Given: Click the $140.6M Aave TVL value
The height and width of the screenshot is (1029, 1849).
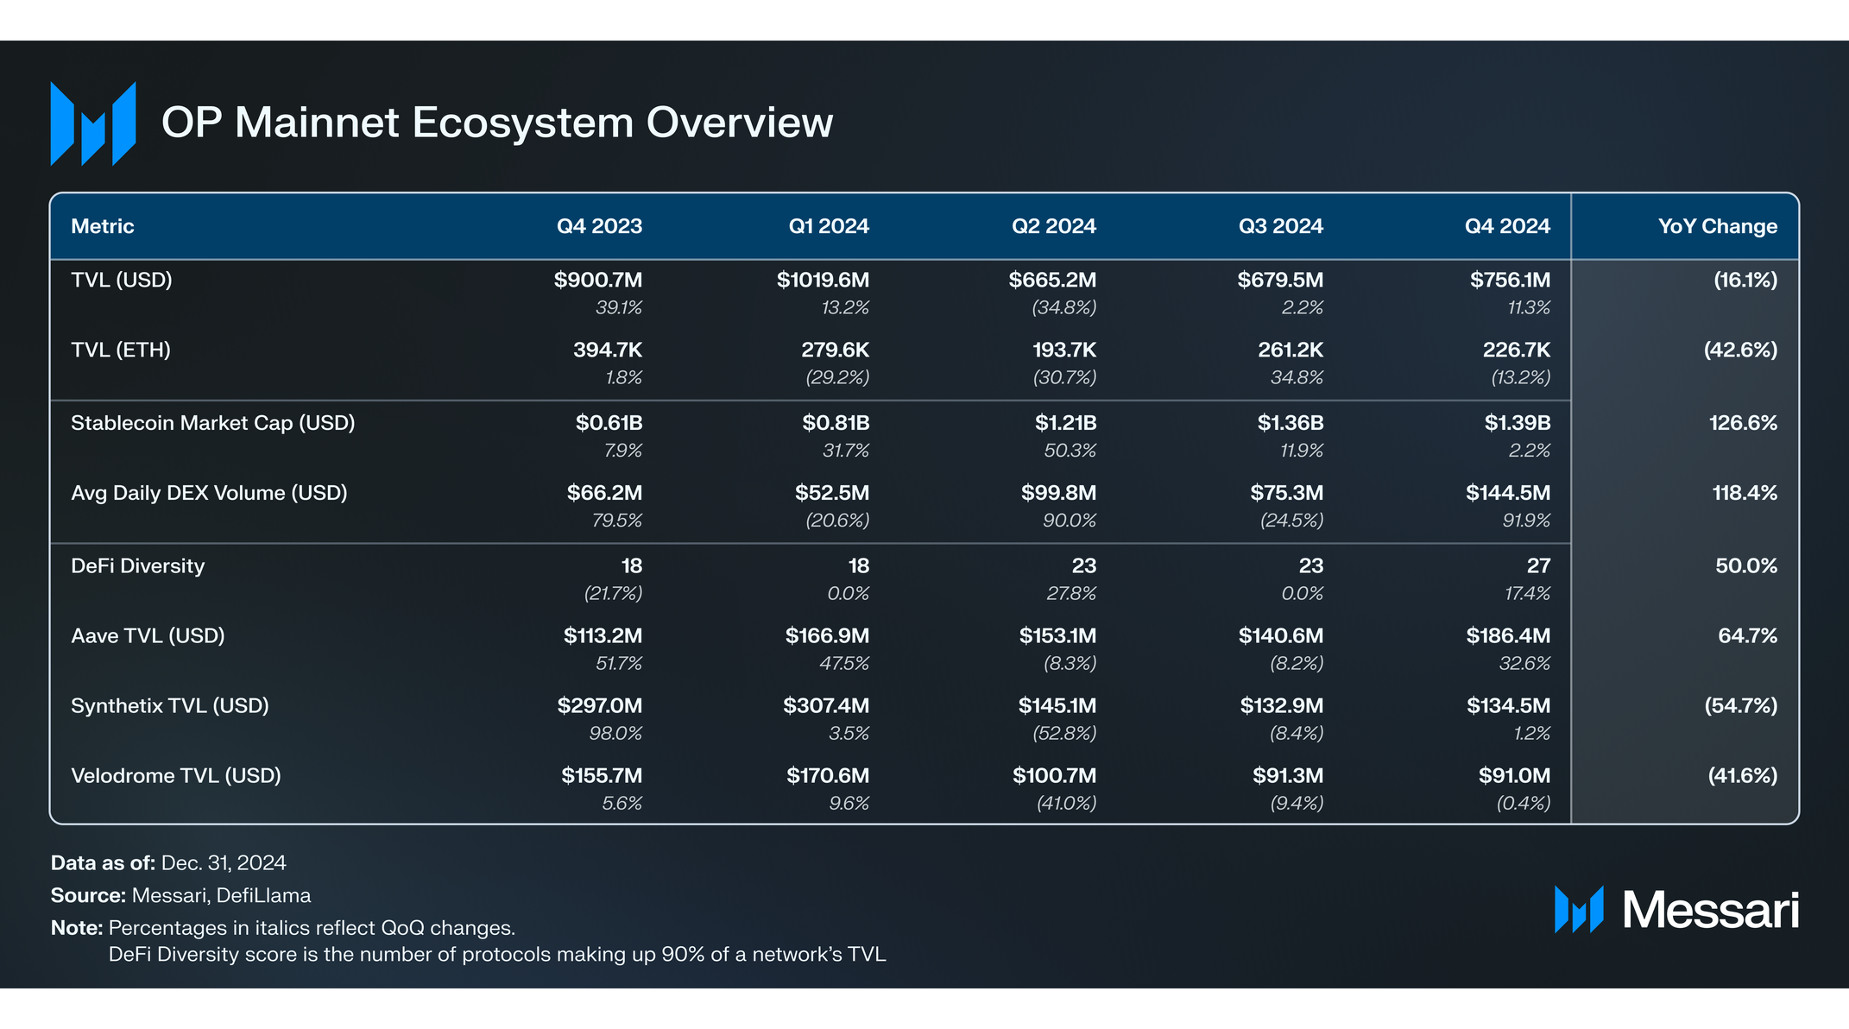Looking at the screenshot, I should [1281, 636].
